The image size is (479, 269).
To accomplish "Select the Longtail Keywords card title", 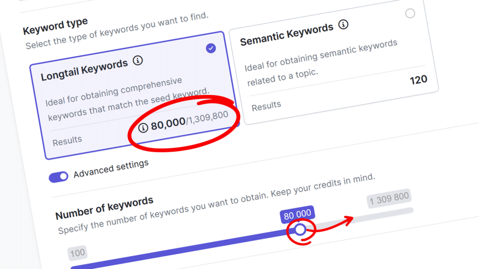I will point(84,70).
